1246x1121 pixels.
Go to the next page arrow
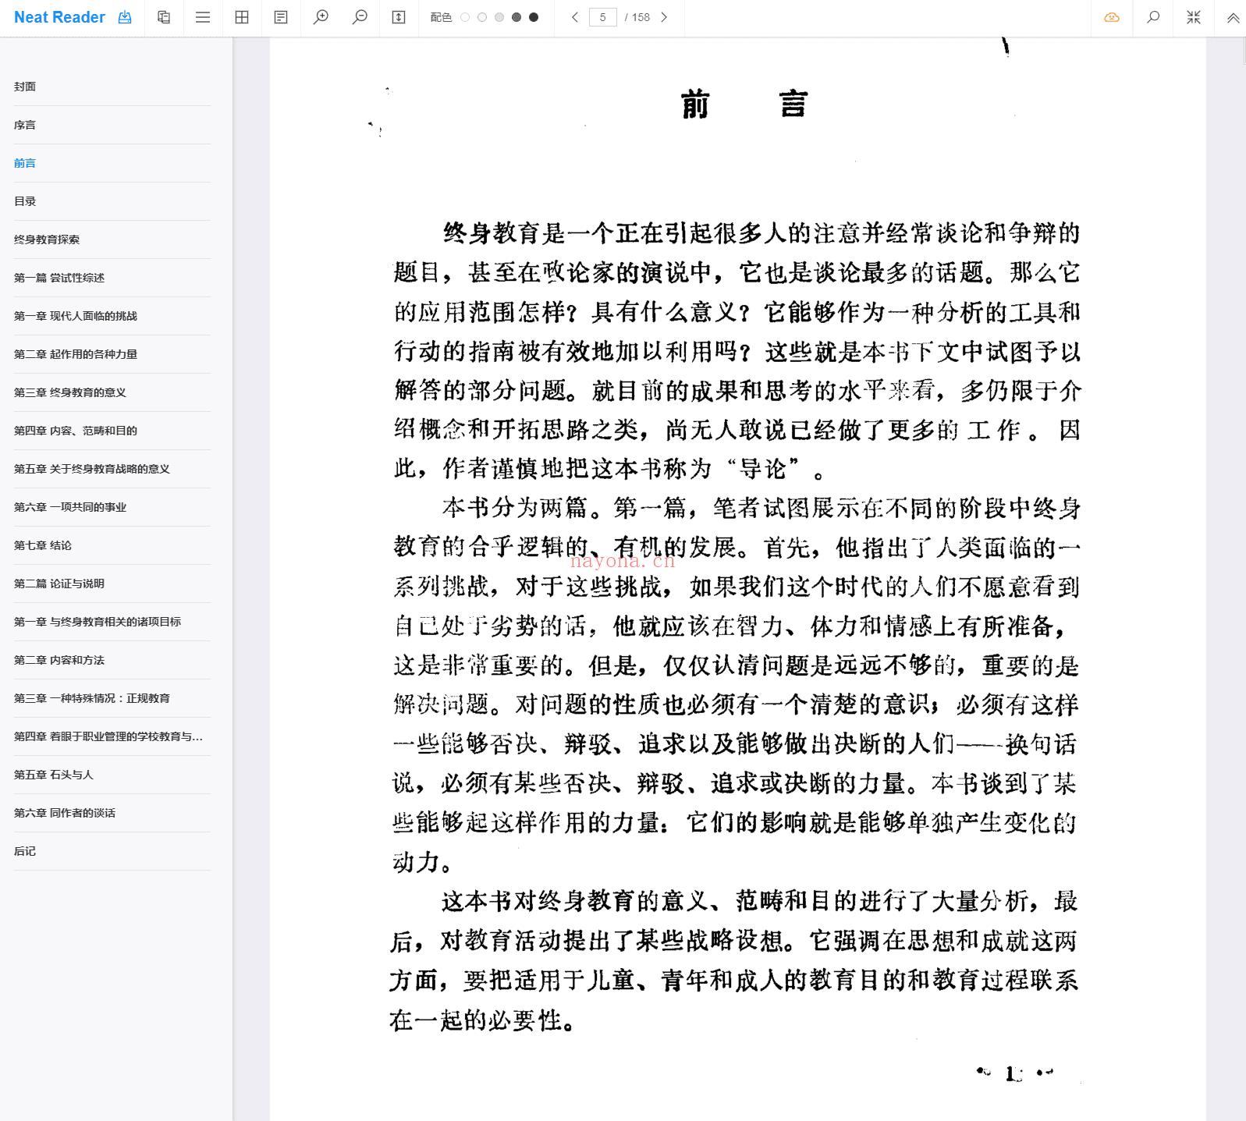pos(664,17)
